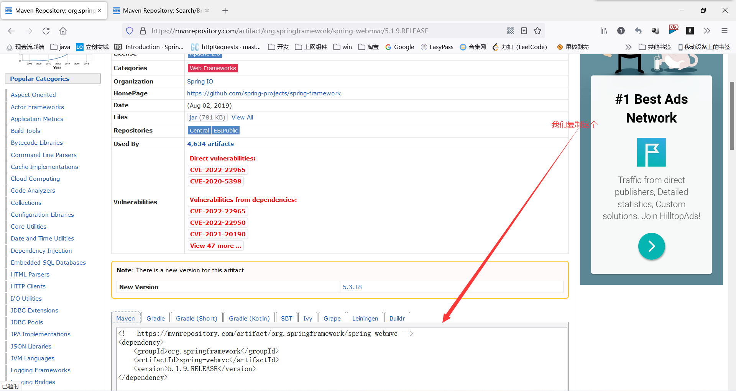The width and height of the screenshot is (736, 391).
Task: Click the View All files link
Action: click(242, 118)
